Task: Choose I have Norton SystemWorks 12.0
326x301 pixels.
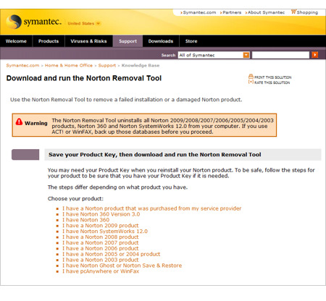Action: [x=105, y=232]
